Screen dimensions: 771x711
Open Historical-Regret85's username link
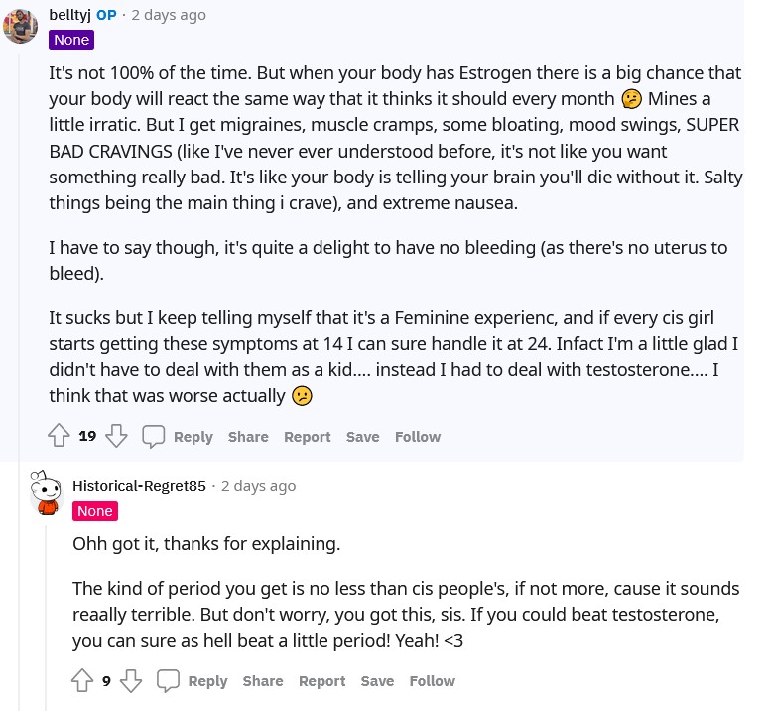139,486
